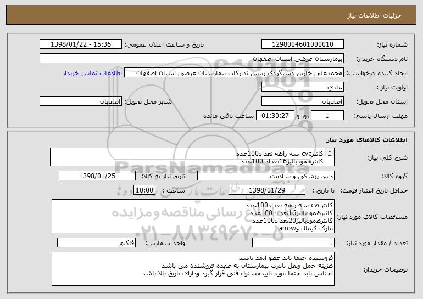
Task: Click the label (شماره نیاز)
Action: click(x=392, y=44)
